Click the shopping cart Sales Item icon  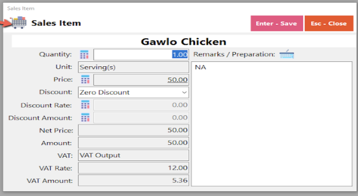pyautogui.click(x=18, y=23)
